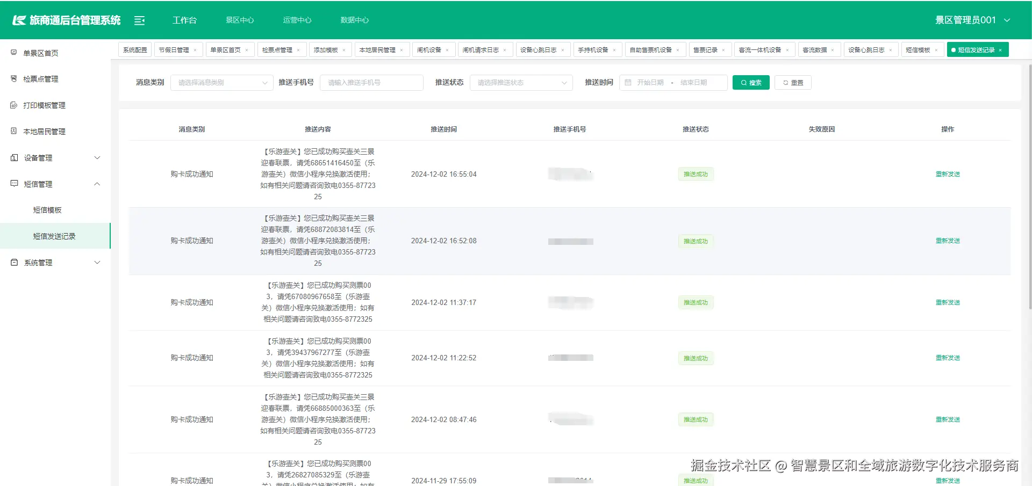
Task: Close the 节假日管理 tab
Action: [x=195, y=50]
